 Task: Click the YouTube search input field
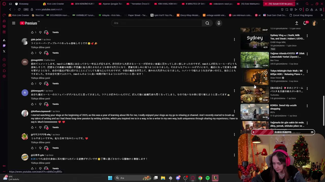157,23
